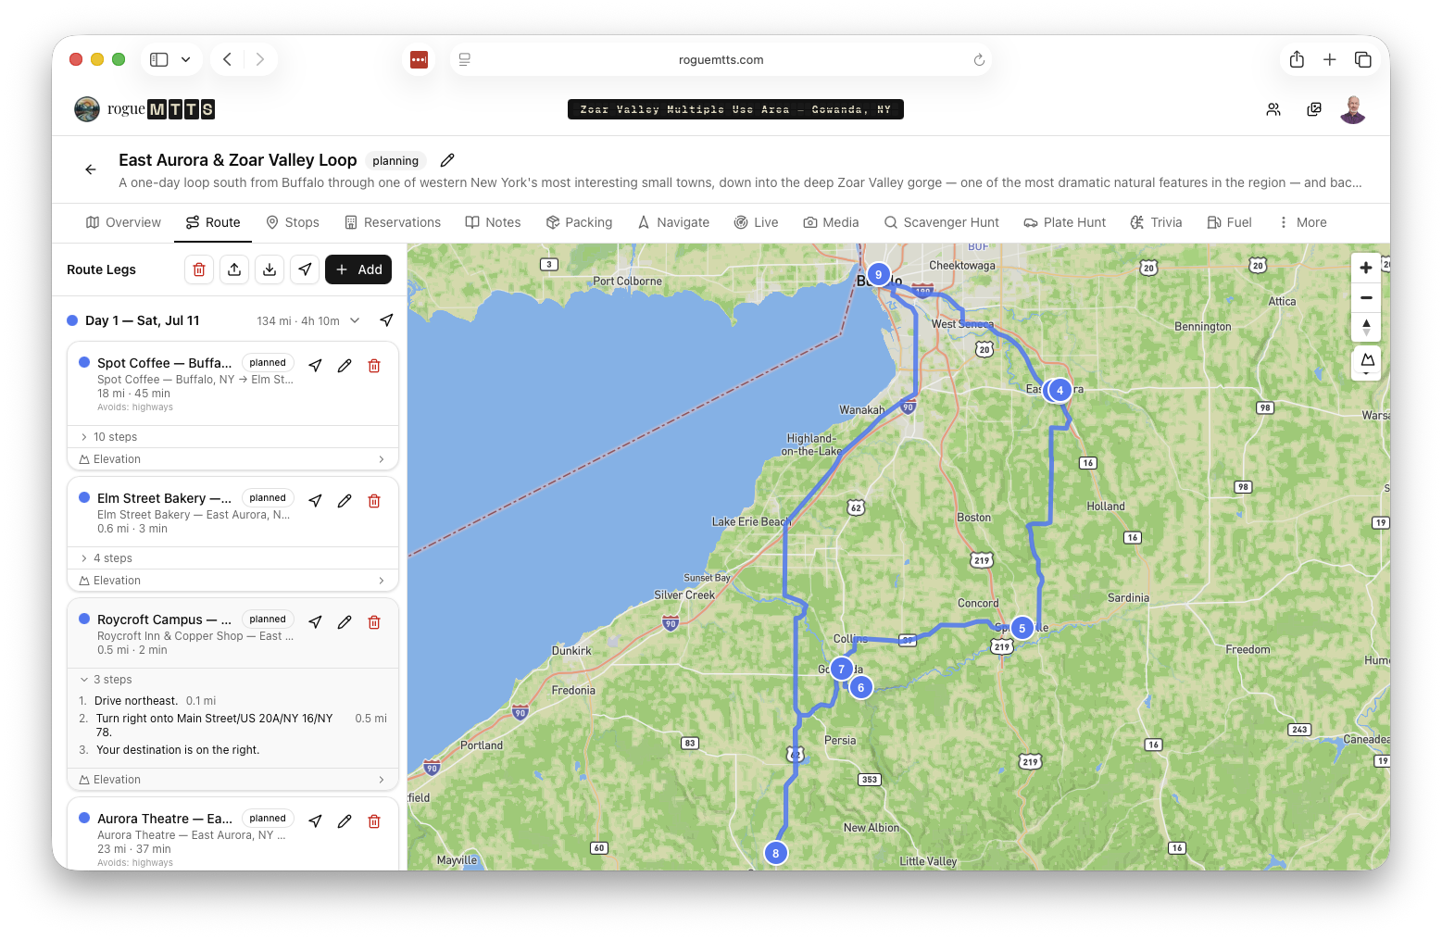Image resolution: width=1442 pixels, height=939 pixels.
Task: Click the download route icon
Action: pos(270,269)
